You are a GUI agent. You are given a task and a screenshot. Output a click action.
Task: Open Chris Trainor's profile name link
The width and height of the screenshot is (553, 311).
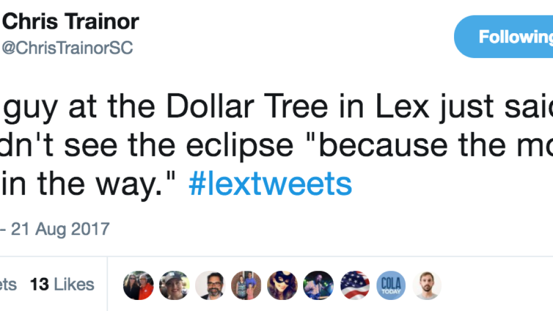71,22
